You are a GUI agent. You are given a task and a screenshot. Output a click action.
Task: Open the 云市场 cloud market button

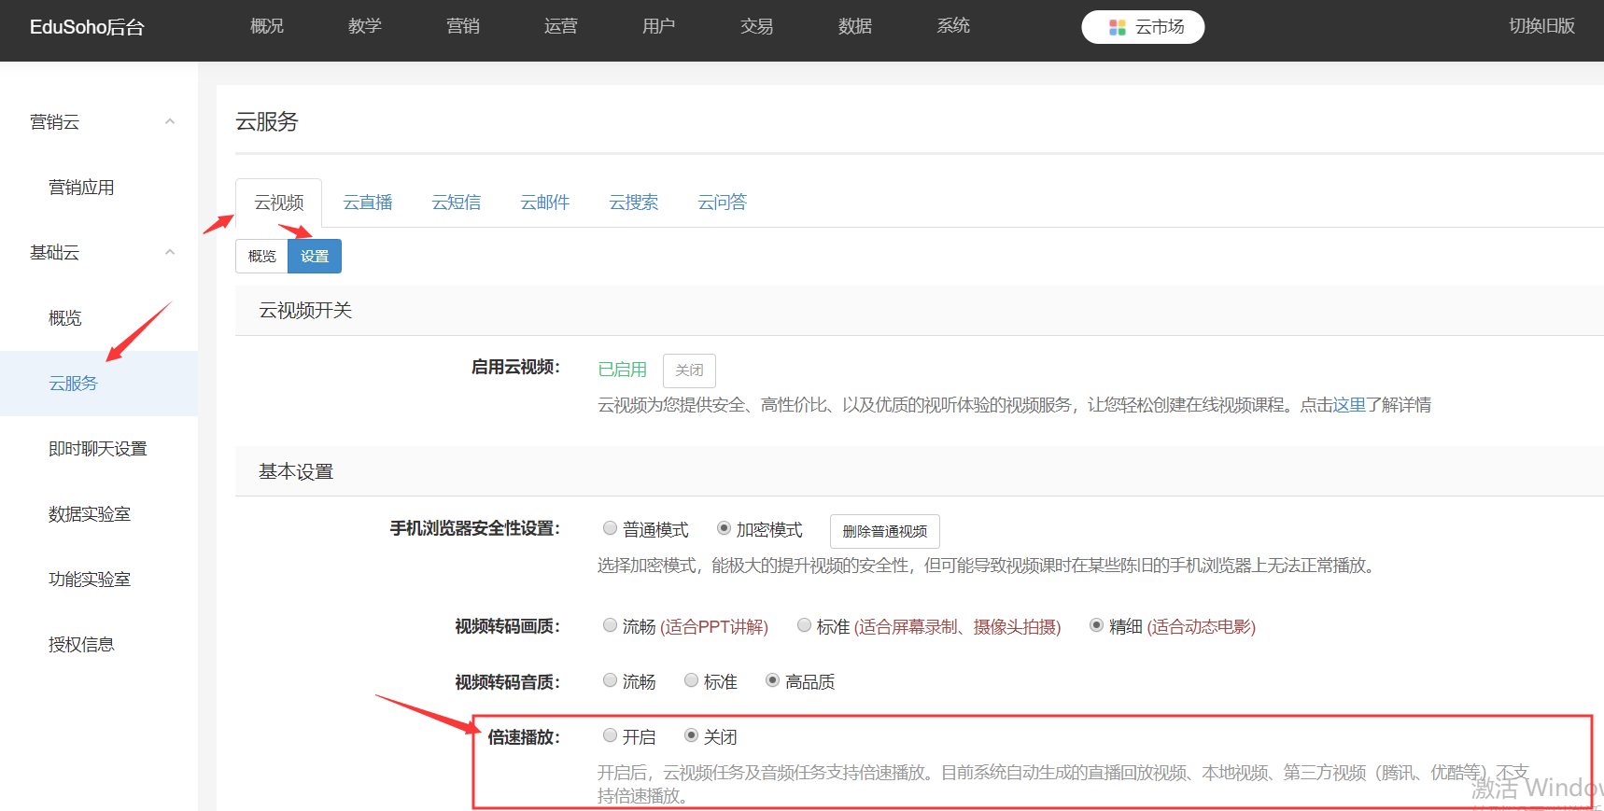tap(1143, 27)
